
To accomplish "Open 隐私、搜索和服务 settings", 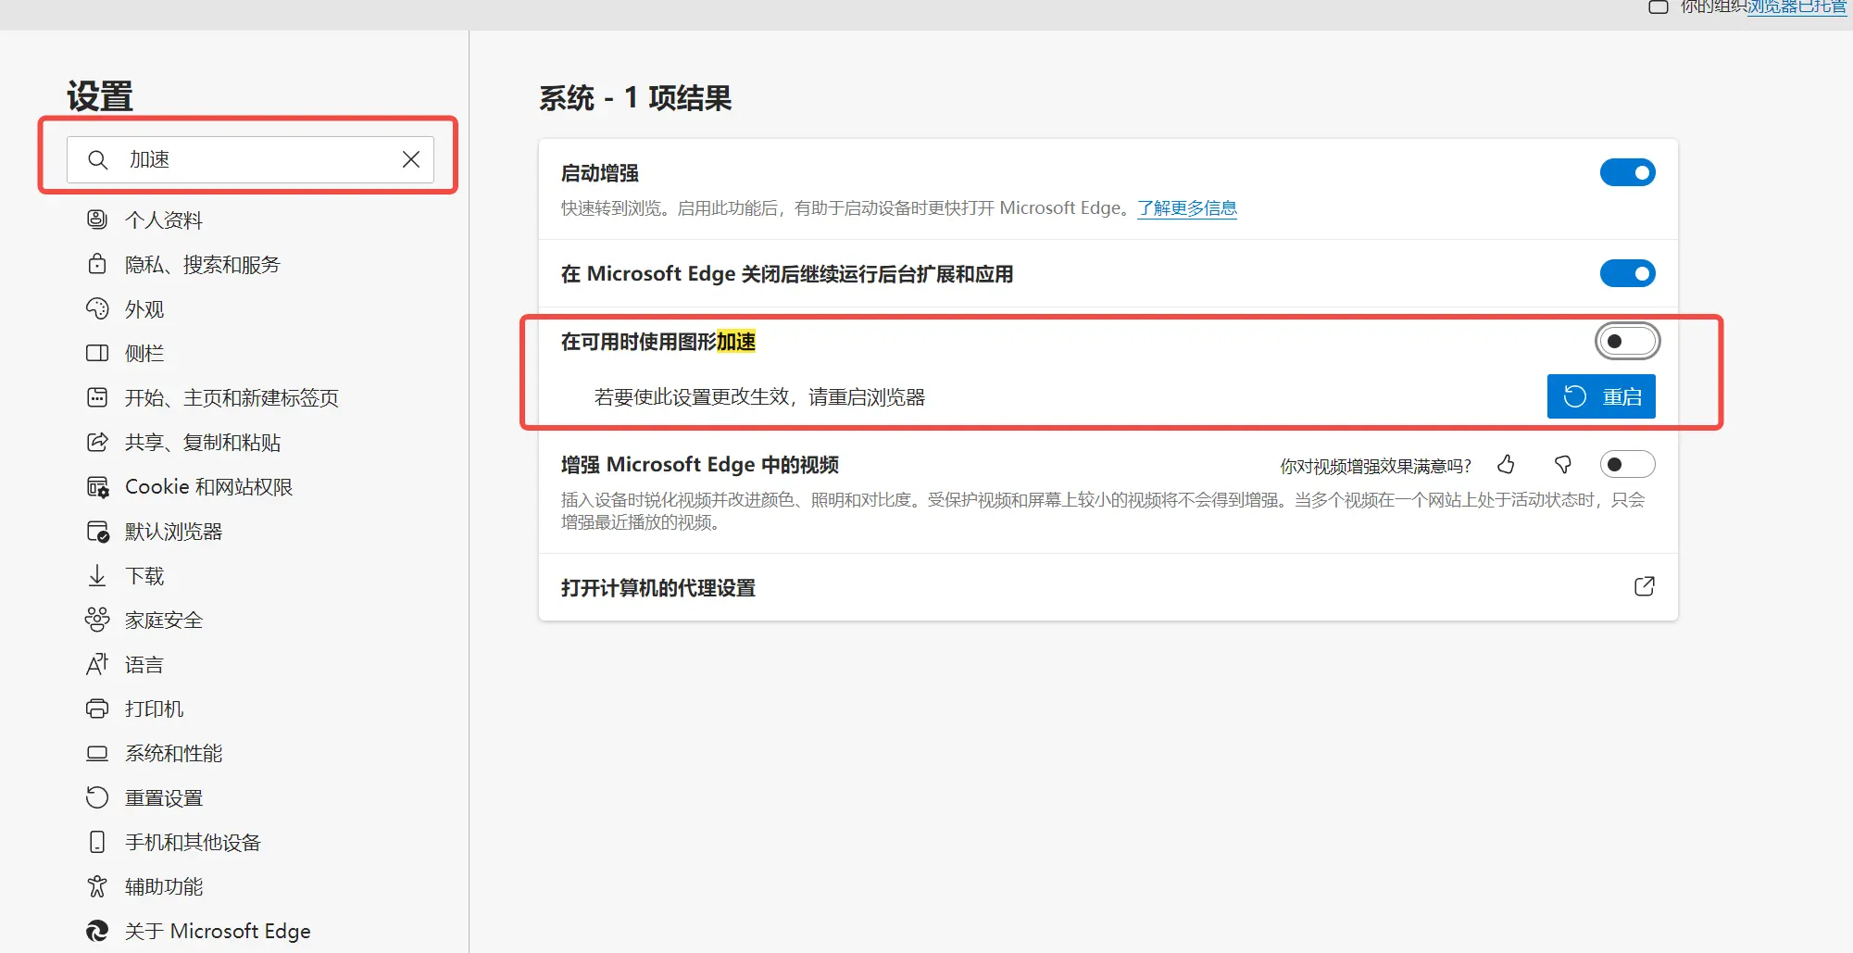I will click(x=203, y=265).
